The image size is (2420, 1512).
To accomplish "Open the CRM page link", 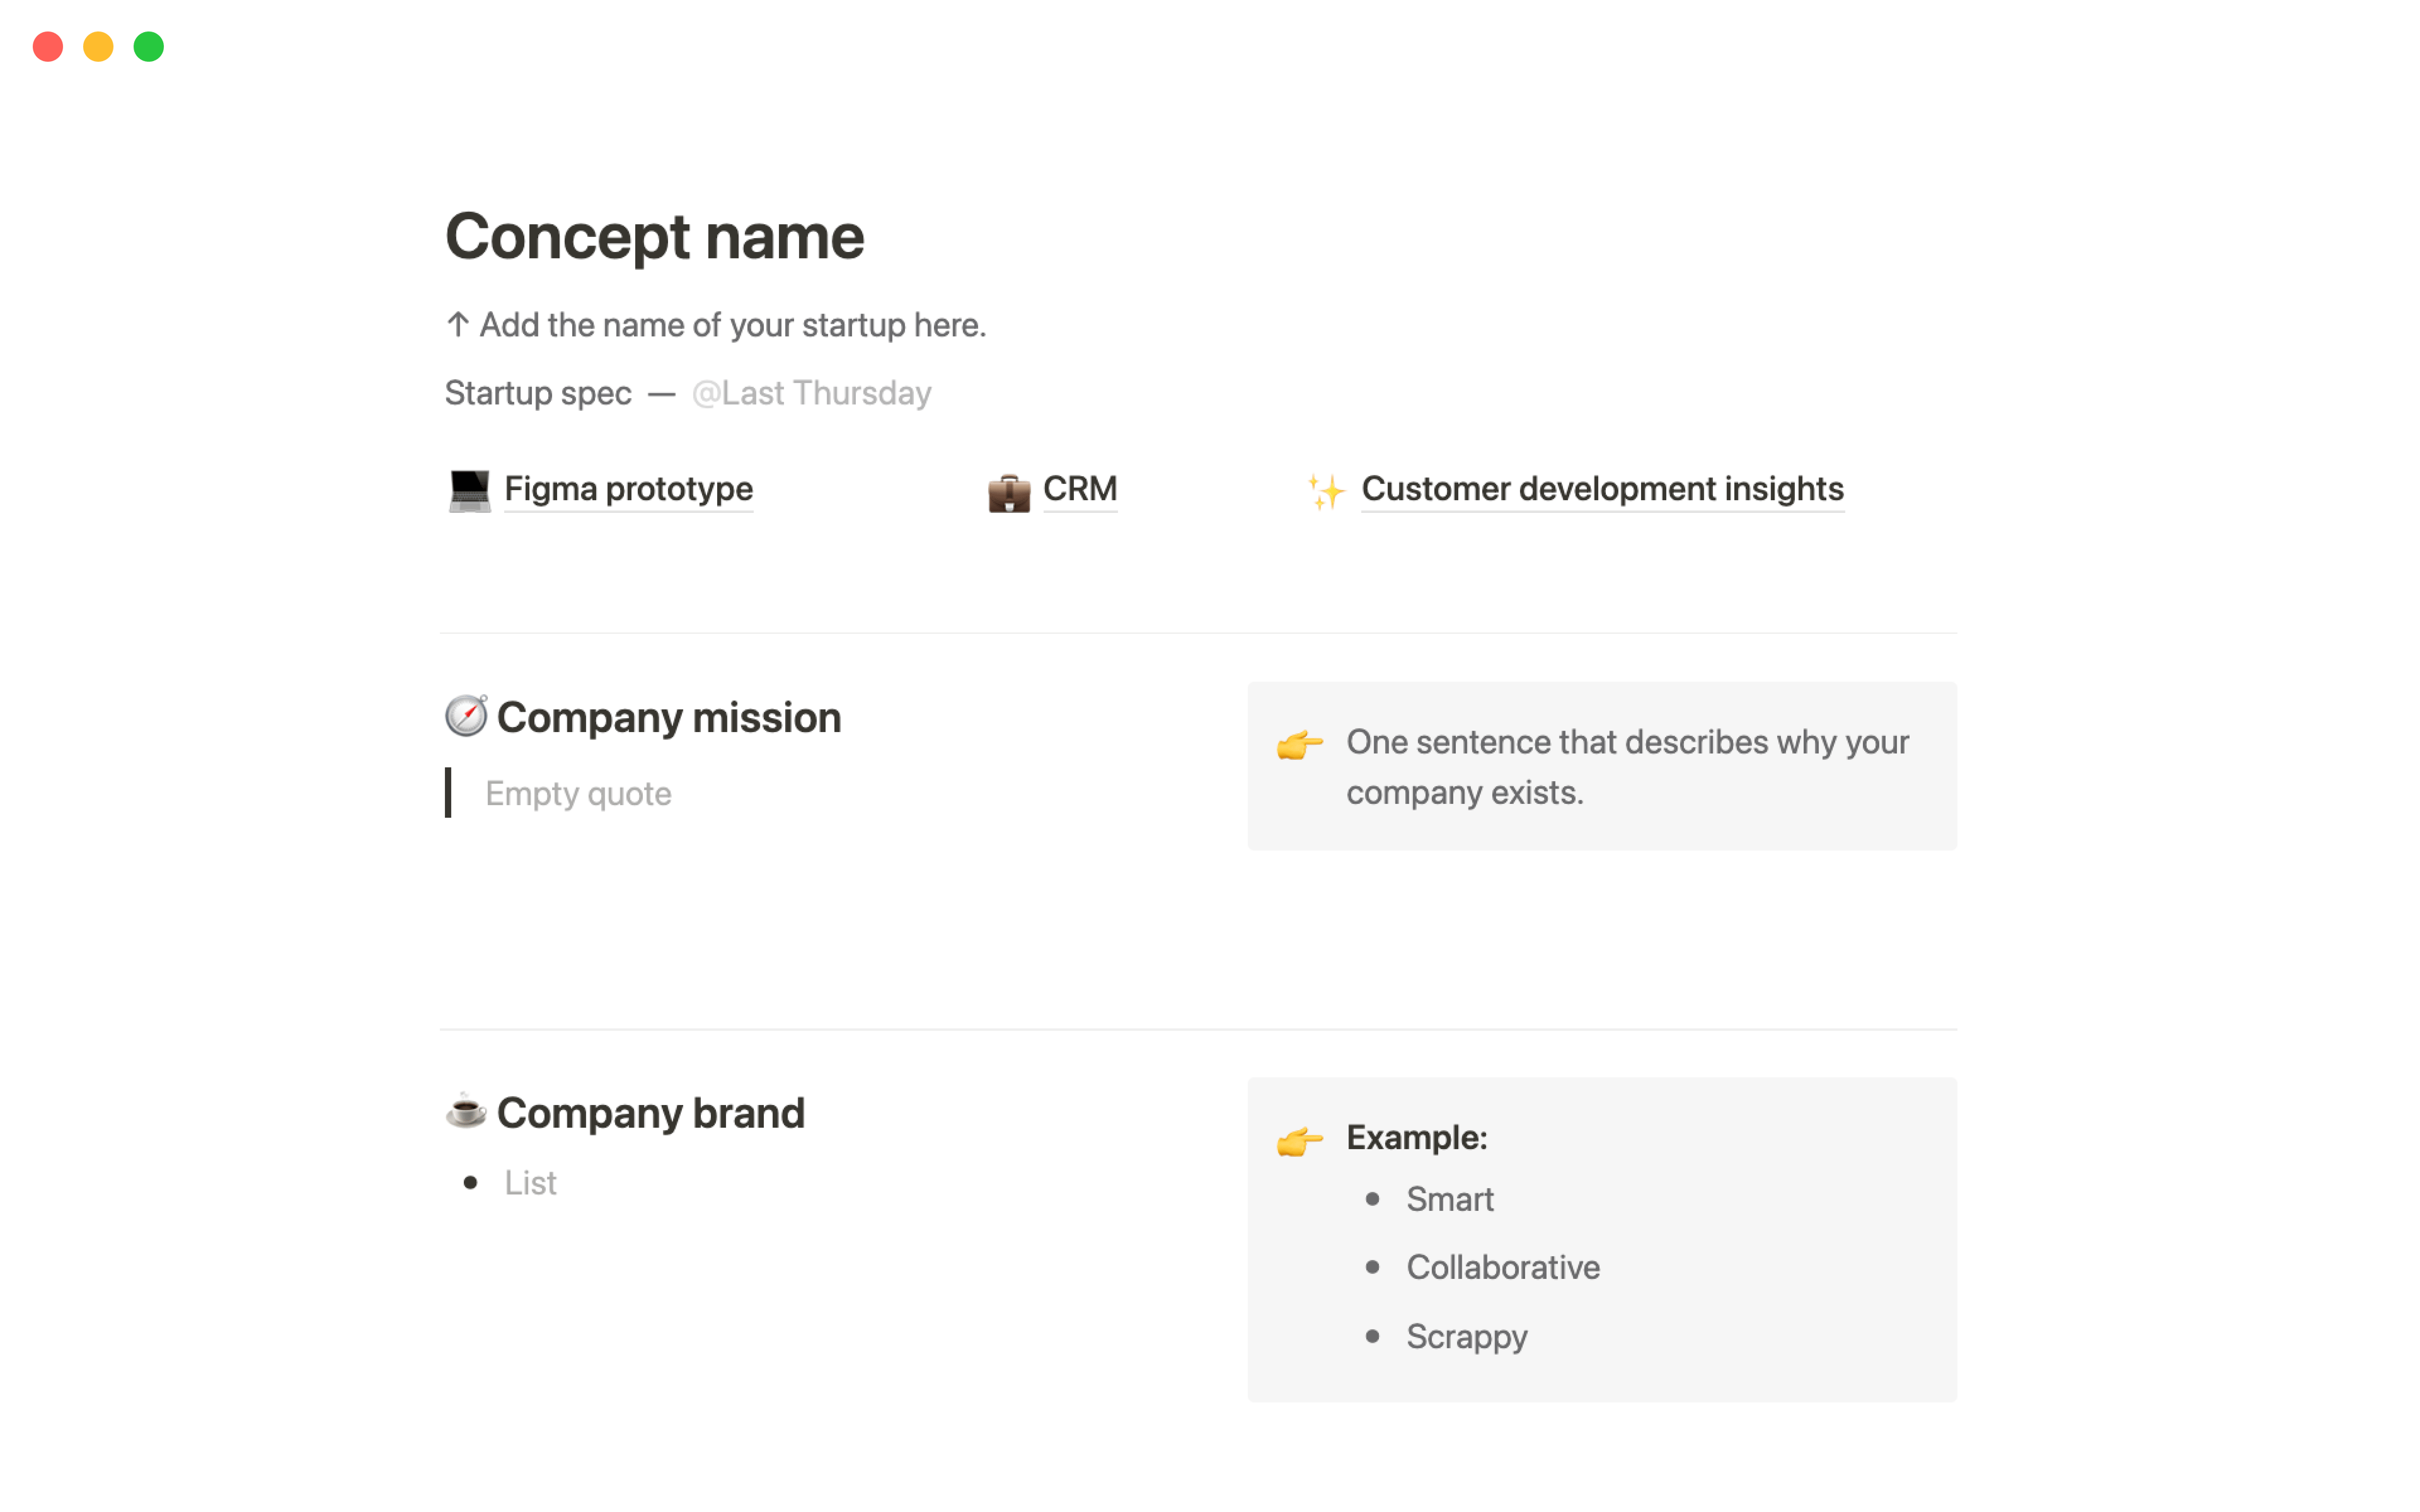I will click(1079, 489).
